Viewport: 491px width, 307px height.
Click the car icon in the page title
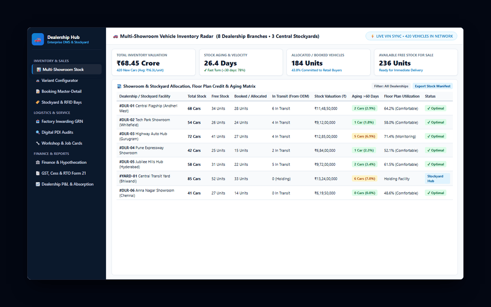[x=116, y=36]
